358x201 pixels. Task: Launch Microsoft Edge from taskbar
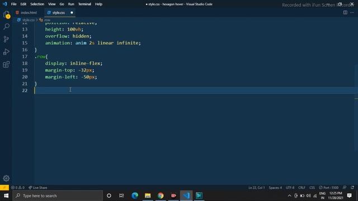click(x=135, y=195)
